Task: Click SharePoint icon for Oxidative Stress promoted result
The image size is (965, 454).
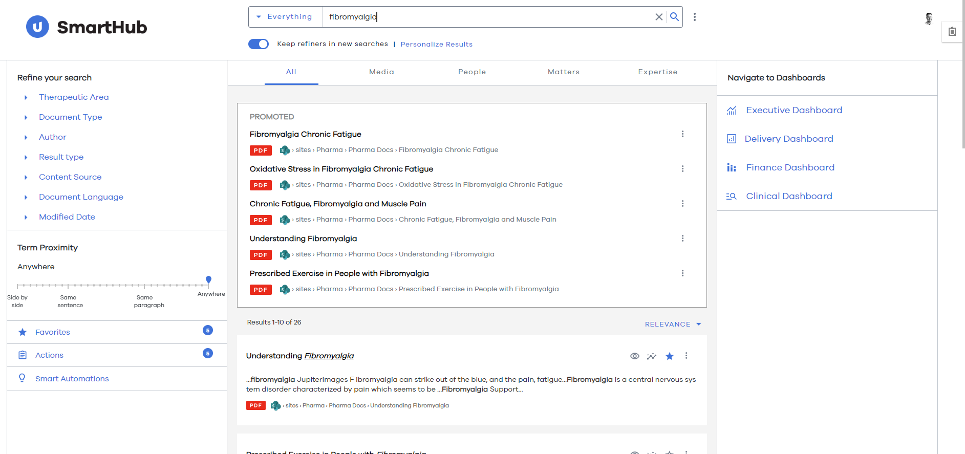Action: coord(285,185)
